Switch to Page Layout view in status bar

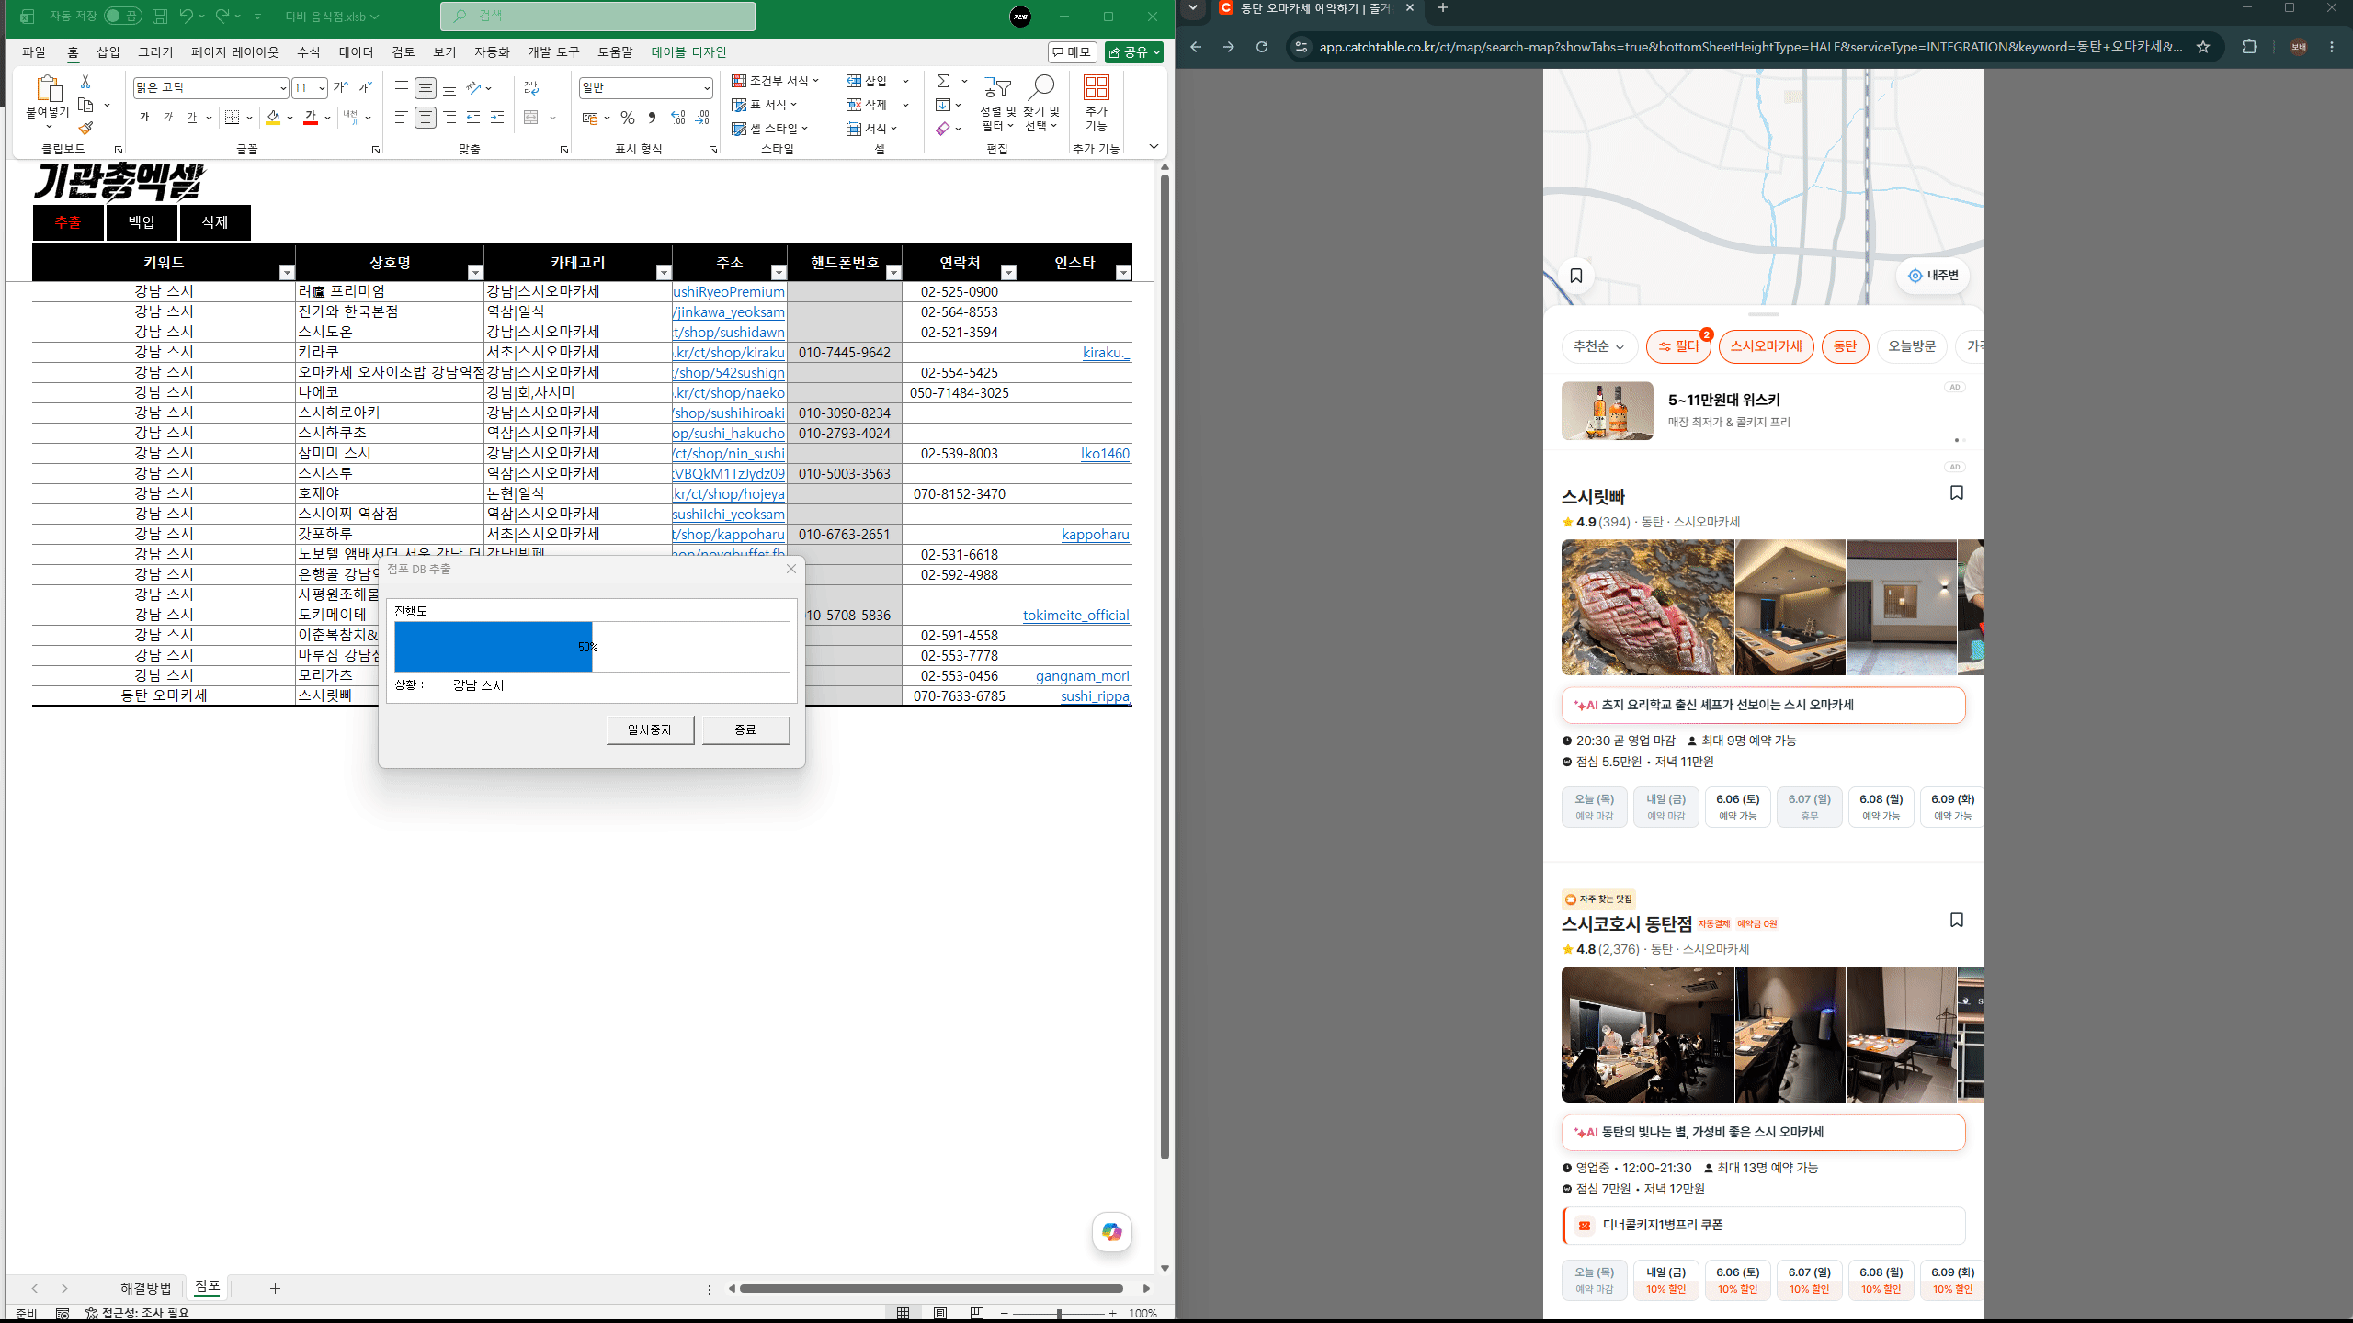(x=940, y=1313)
